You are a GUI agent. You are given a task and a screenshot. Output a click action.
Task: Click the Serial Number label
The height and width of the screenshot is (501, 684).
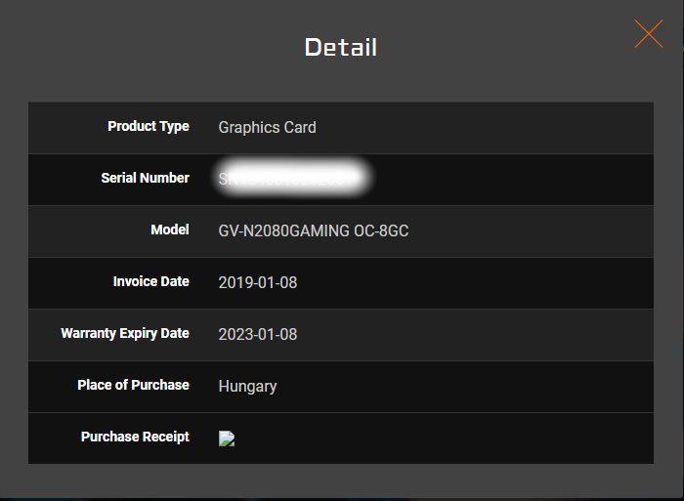pyautogui.click(x=145, y=179)
